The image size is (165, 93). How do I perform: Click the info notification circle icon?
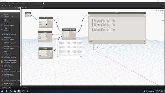[43, 3]
